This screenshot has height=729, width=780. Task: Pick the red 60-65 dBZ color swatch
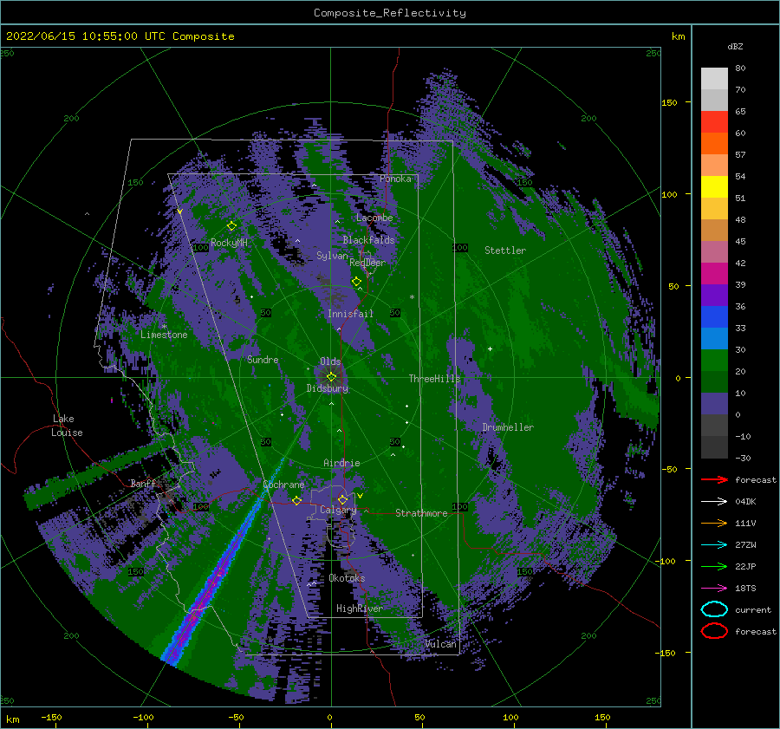click(714, 122)
